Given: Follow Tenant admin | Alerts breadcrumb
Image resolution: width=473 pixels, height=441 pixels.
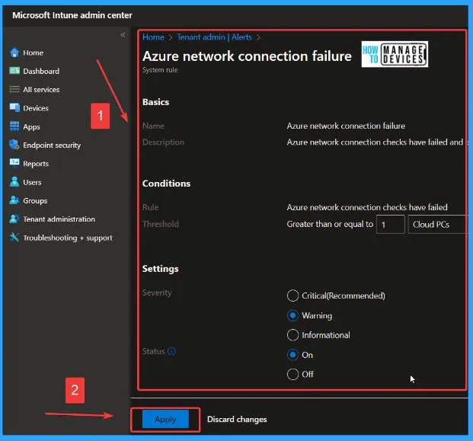Looking at the screenshot, I should [214, 37].
